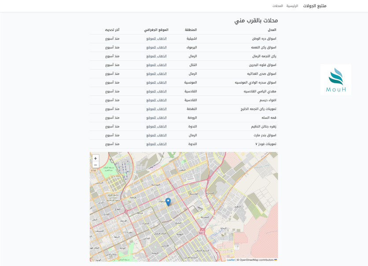The image size is (368, 266).
Task: Open location link for تموينات فودز ٧
Action: coord(156,144)
